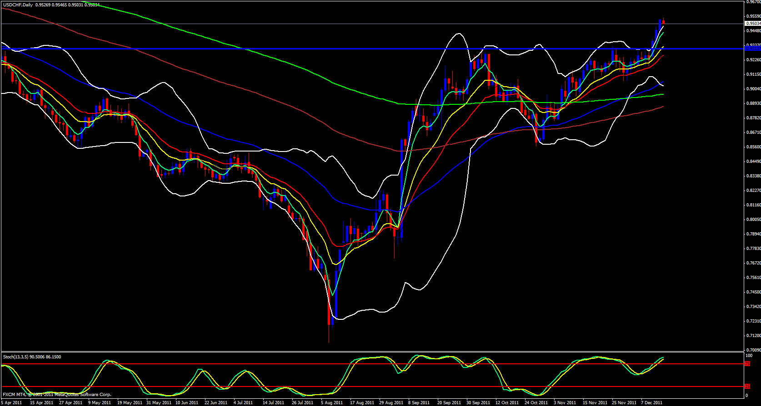
Task: Click the 19 May 2011 date label
Action: pos(130,402)
